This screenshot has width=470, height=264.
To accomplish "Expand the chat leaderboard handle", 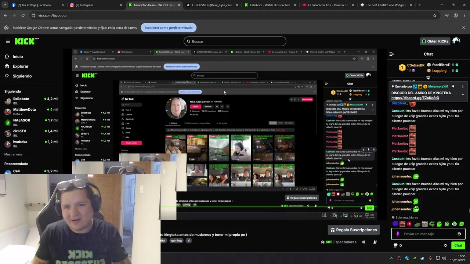I will point(428,78).
